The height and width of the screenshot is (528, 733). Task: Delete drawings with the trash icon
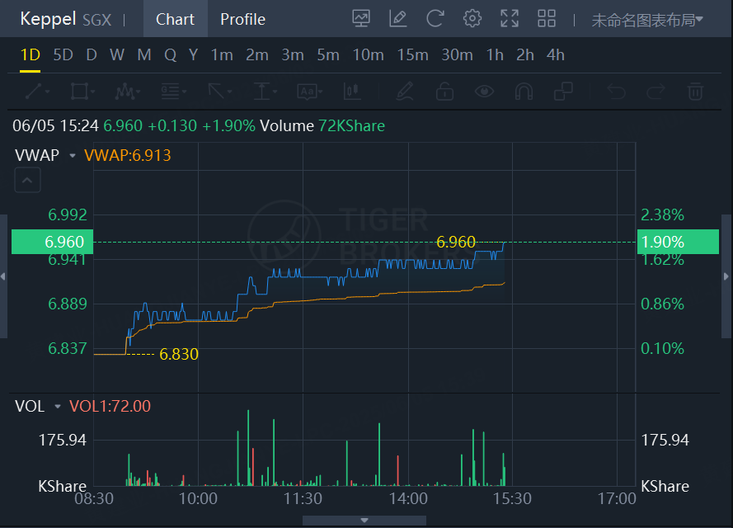695,92
